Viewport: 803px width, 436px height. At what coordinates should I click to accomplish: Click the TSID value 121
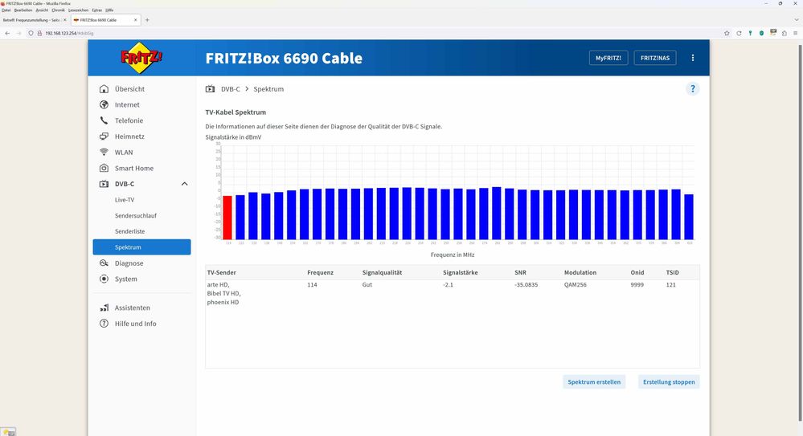point(671,284)
